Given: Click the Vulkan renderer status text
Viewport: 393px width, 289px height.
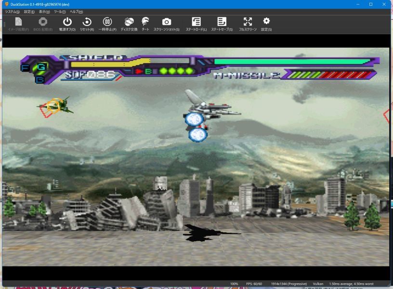Looking at the screenshot, I should coord(318,284).
